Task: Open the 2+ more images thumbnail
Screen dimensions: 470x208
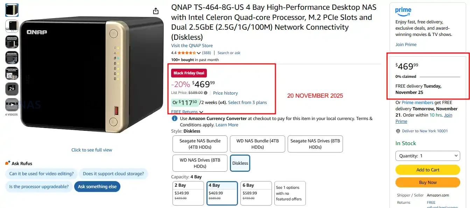Action: (x=12, y=89)
